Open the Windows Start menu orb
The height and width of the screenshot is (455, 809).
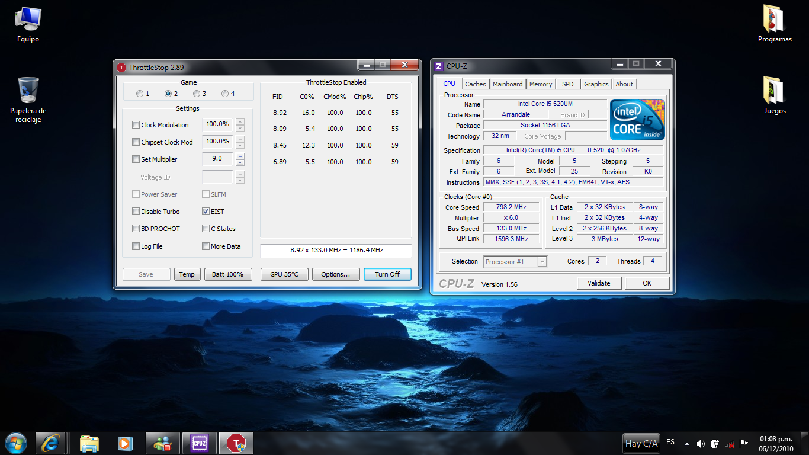coord(15,443)
